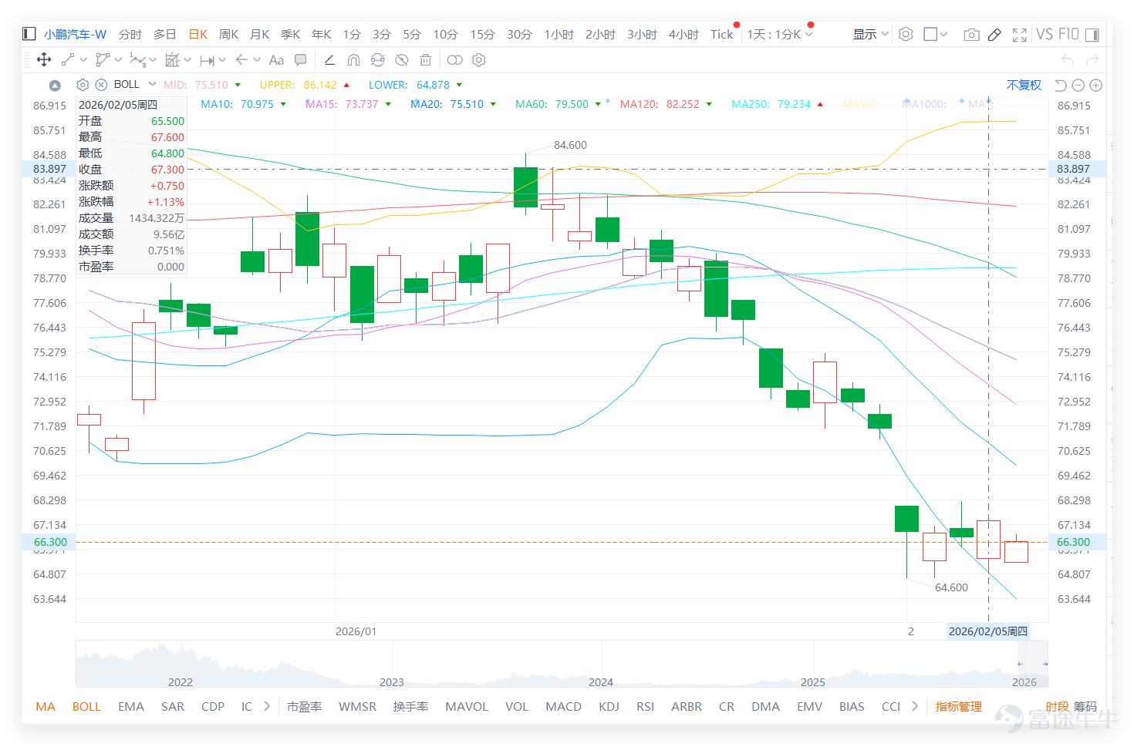This screenshot has height=747, width=1134.
Task: Select the wave pattern drawing tool
Action: 137,59
